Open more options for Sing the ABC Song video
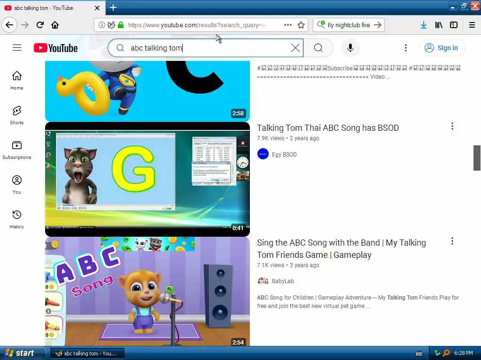 pos(452,241)
